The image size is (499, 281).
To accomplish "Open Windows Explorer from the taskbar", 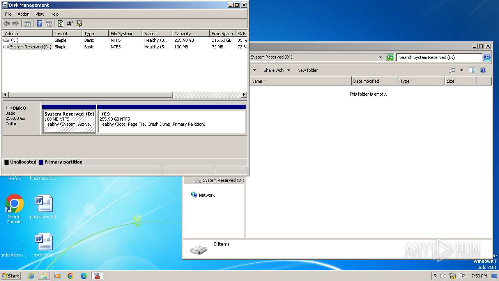I will (x=44, y=276).
